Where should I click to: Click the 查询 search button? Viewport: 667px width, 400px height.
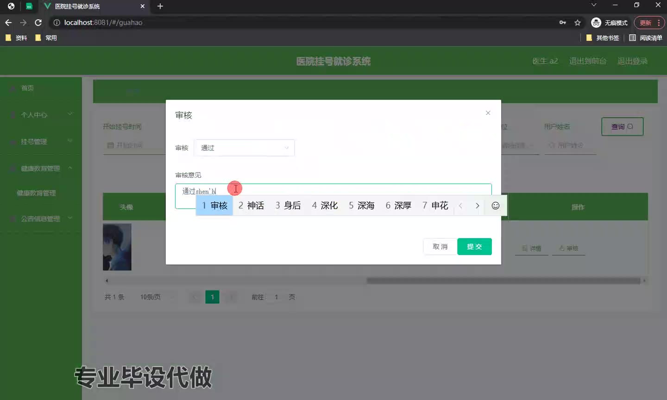click(x=622, y=126)
